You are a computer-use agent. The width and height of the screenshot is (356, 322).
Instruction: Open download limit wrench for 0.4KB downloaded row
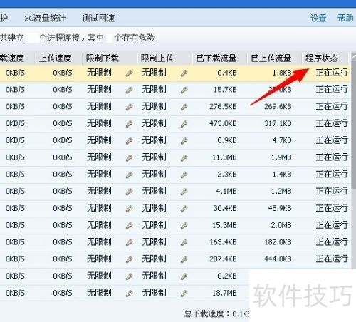point(129,73)
